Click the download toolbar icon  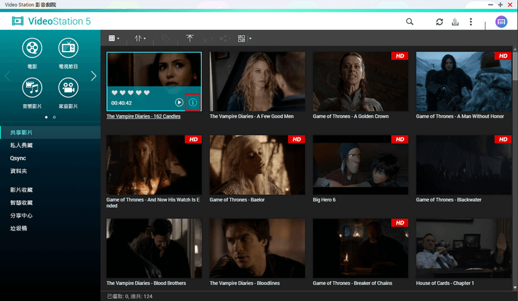(x=206, y=39)
